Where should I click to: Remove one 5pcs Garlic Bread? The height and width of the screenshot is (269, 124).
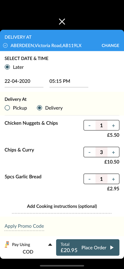coord(90,179)
